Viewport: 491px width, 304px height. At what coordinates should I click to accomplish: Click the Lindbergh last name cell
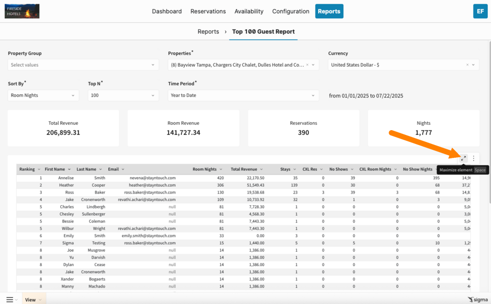coord(96,207)
